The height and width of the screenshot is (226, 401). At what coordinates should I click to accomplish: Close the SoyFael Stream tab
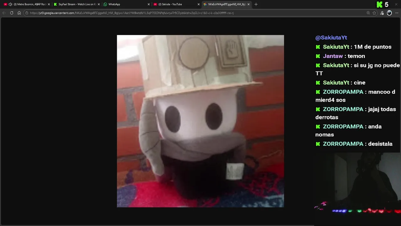(x=99, y=4)
